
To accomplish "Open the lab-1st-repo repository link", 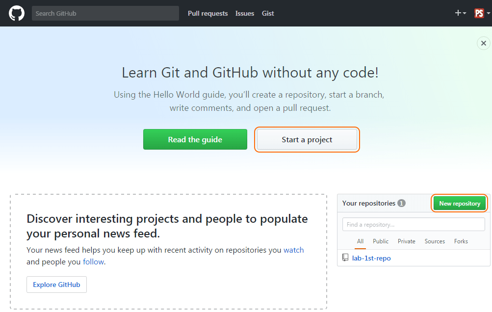I will [371, 258].
